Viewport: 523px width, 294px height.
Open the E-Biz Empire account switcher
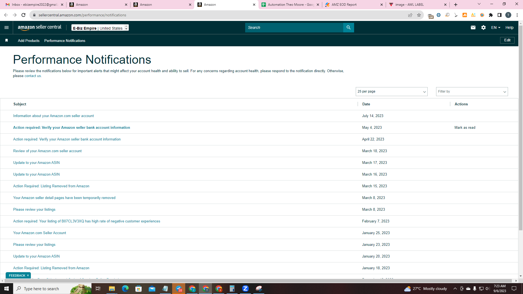(x=100, y=28)
